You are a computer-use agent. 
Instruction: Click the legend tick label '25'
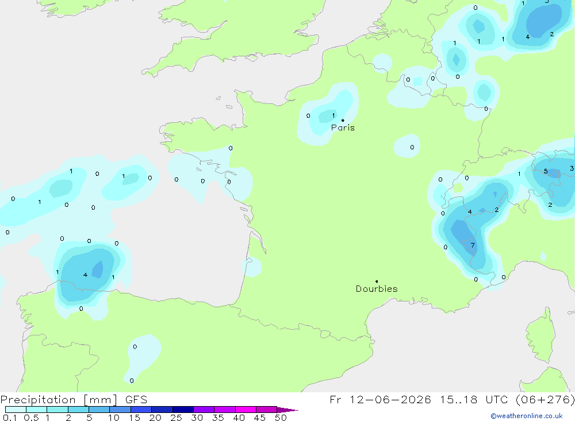176,418
